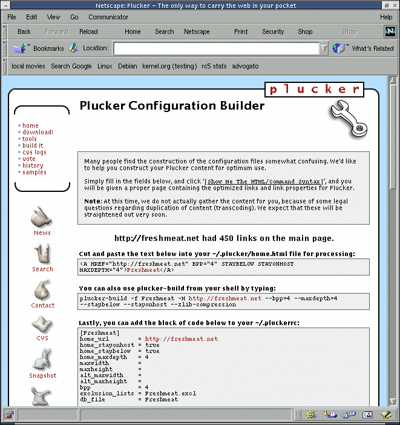
Task: Follow the history sidebar link
Action: coord(33,166)
